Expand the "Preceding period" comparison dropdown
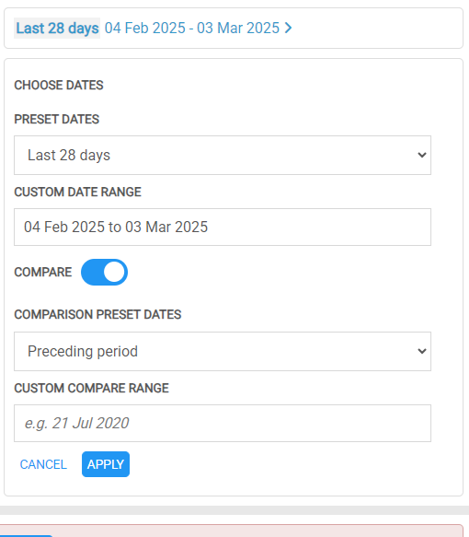Screen dimensions: 469x537 223,351
